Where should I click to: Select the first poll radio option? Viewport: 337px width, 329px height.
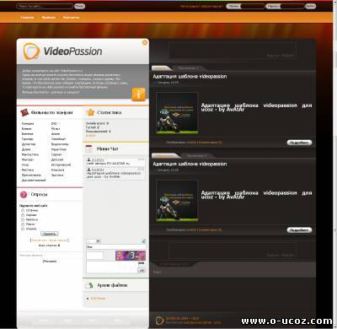pyautogui.click(x=23, y=210)
